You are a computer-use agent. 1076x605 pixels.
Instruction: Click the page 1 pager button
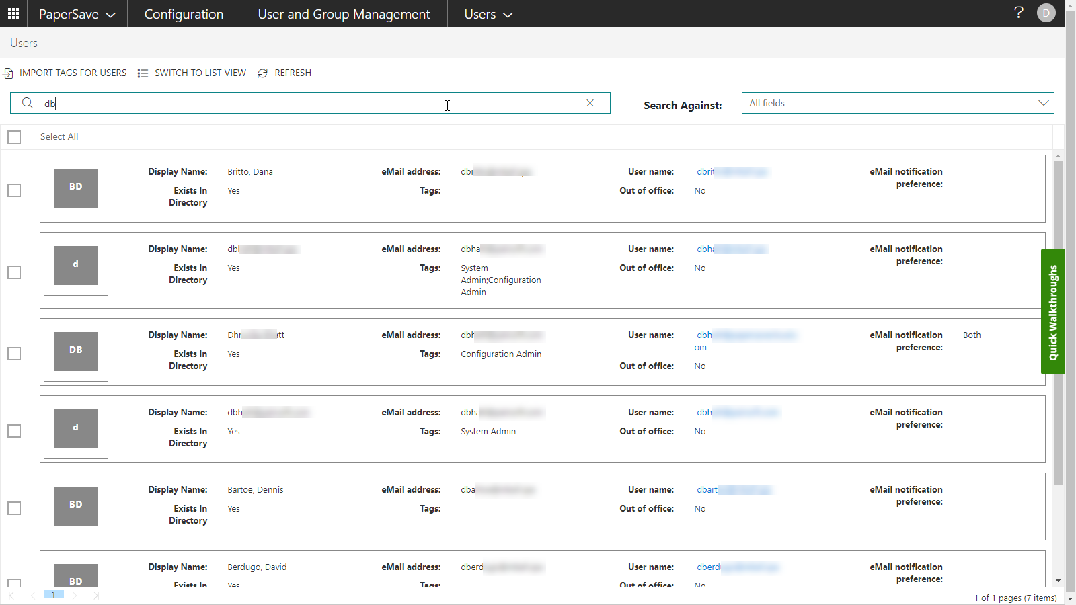pyautogui.click(x=54, y=595)
